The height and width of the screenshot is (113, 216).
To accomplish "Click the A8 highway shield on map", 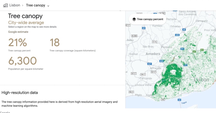I will click(184, 30).
